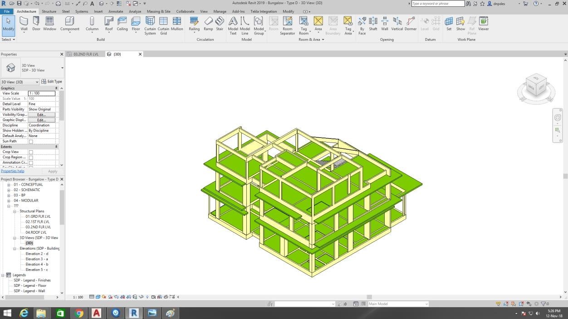Collapse the Structural Plans tree node

pyautogui.click(x=15, y=211)
